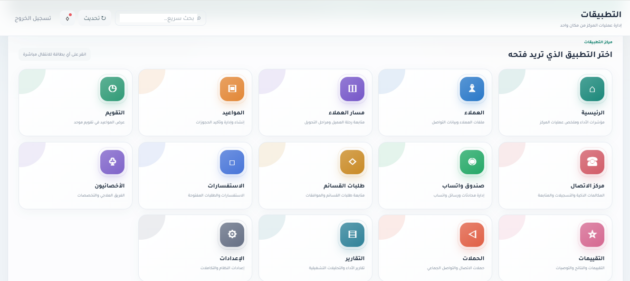
Task: Click the التطبيقات page title
Action: click(x=601, y=14)
